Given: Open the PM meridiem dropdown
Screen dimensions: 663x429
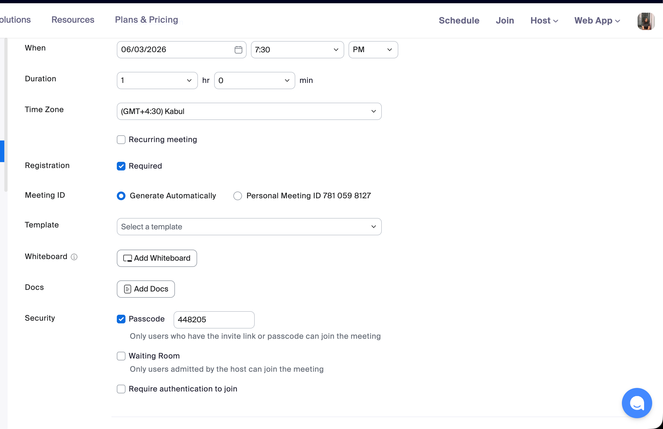Looking at the screenshot, I should click(x=373, y=49).
